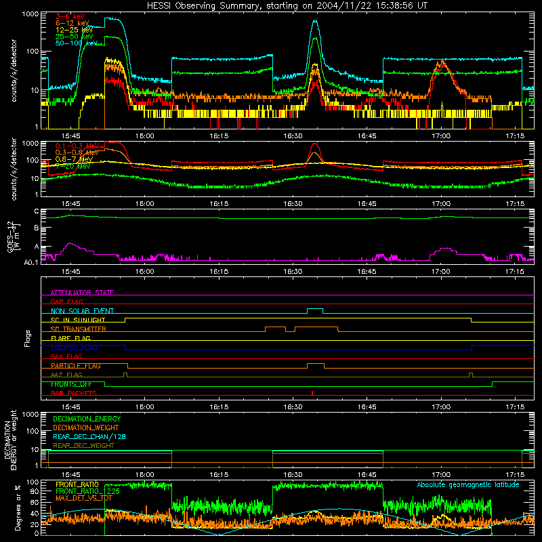
Task: Select the 25-50 keV legend label
Action: 74,37
